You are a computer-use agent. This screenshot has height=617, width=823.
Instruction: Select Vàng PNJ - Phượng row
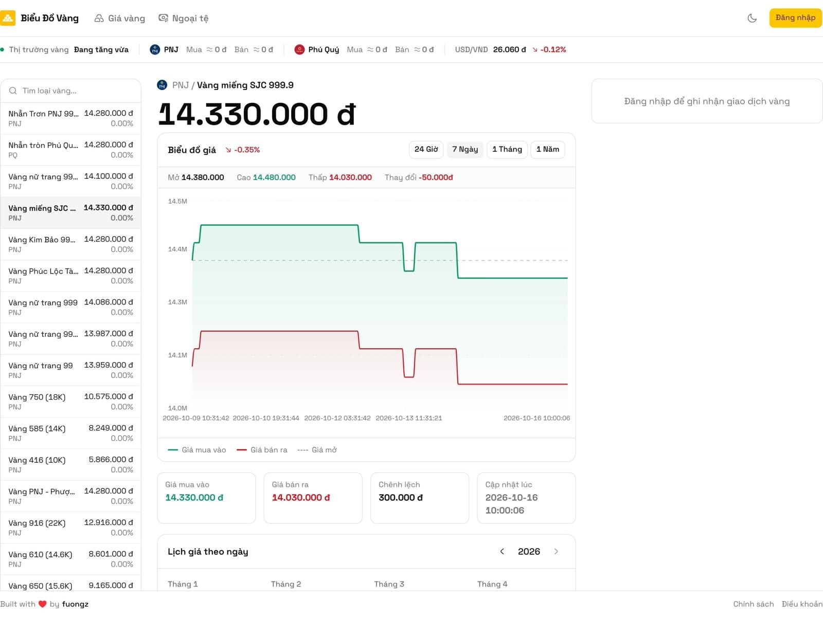tap(71, 496)
